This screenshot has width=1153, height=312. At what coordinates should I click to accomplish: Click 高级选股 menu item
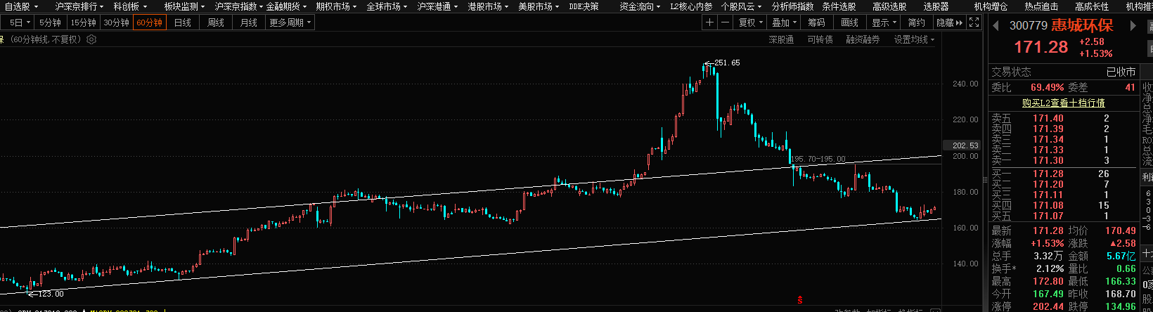coord(889,6)
